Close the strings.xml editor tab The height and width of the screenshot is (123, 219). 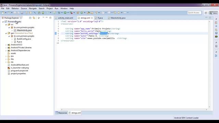[92, 18]
